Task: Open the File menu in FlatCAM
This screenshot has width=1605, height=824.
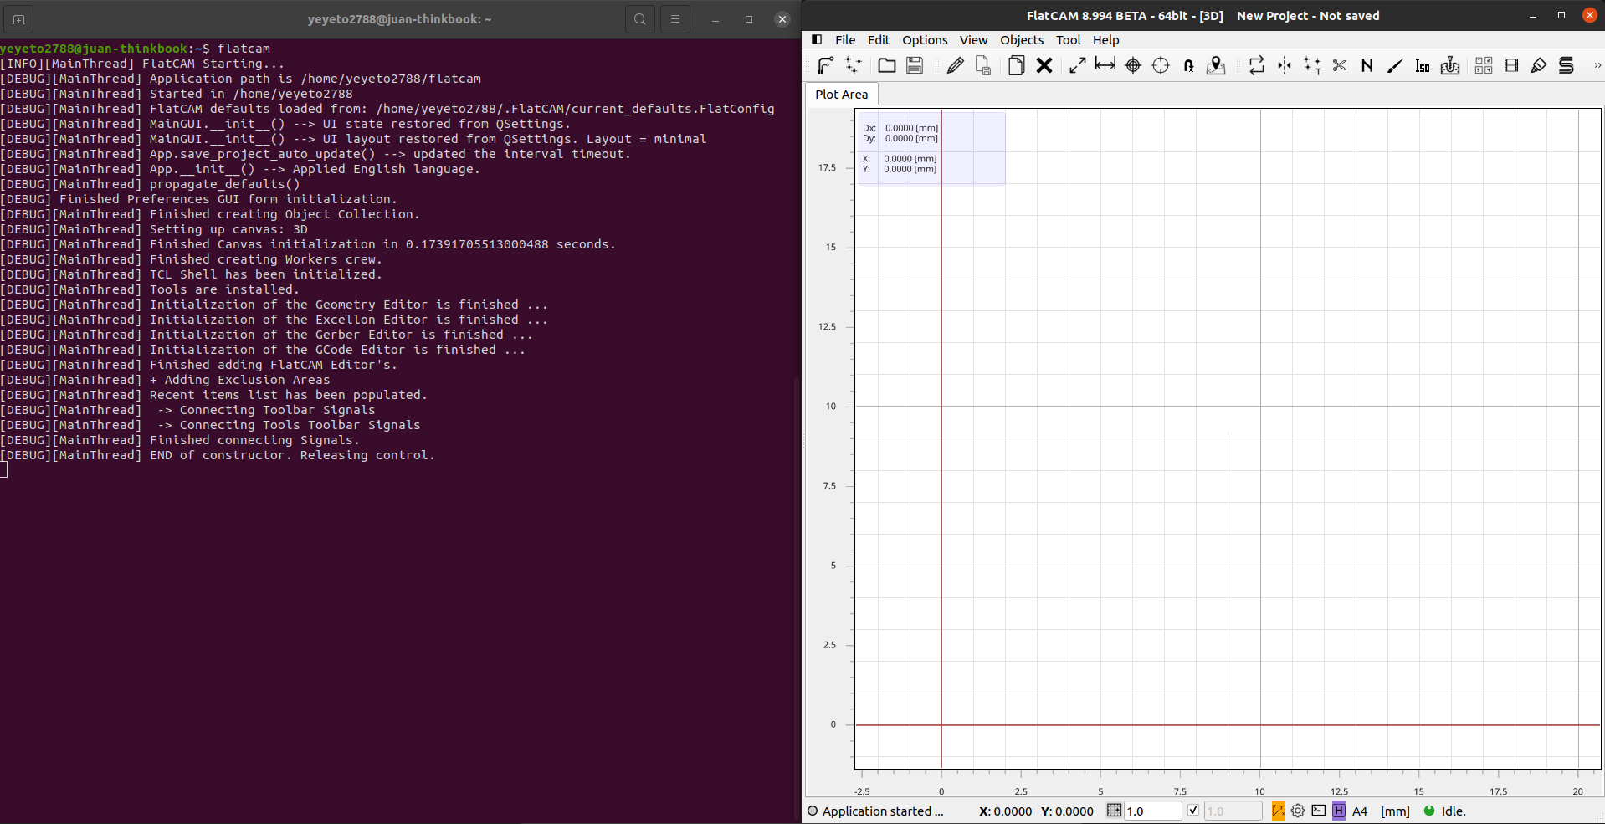Action: tap(845, 39)
